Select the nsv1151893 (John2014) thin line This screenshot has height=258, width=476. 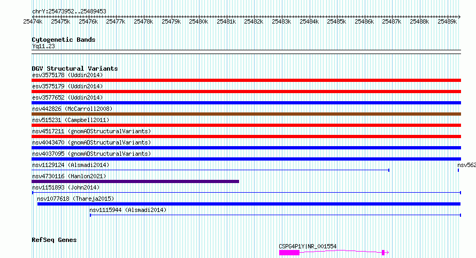(x=247, y=193)
